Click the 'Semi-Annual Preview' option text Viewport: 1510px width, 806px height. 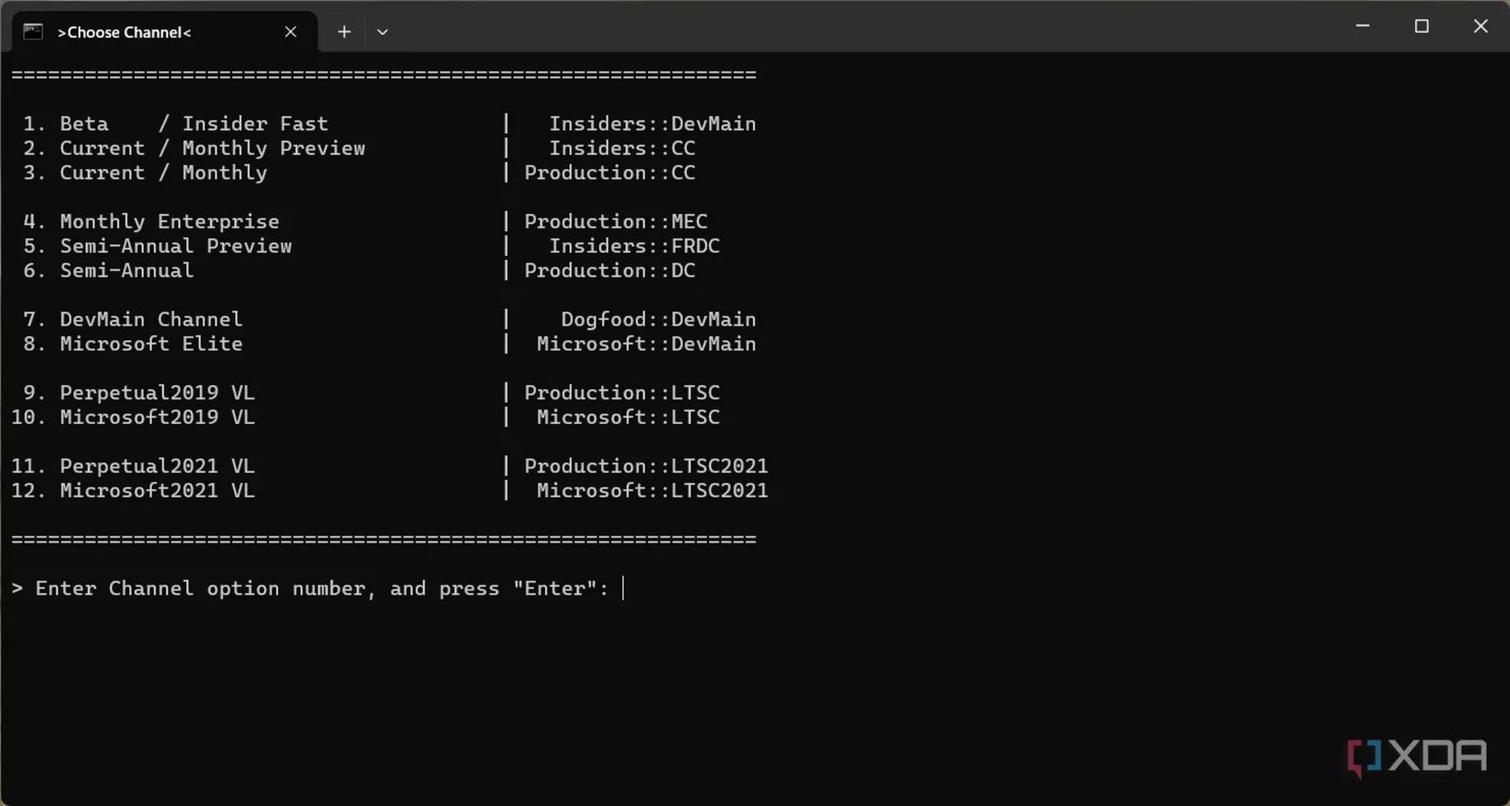coord(175,245)
